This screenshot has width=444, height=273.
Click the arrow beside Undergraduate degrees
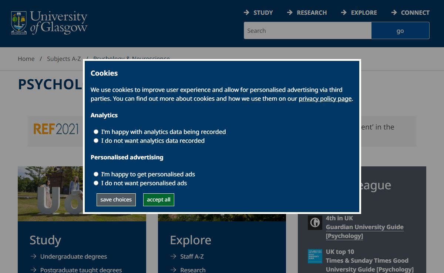(x=33, y=256)
